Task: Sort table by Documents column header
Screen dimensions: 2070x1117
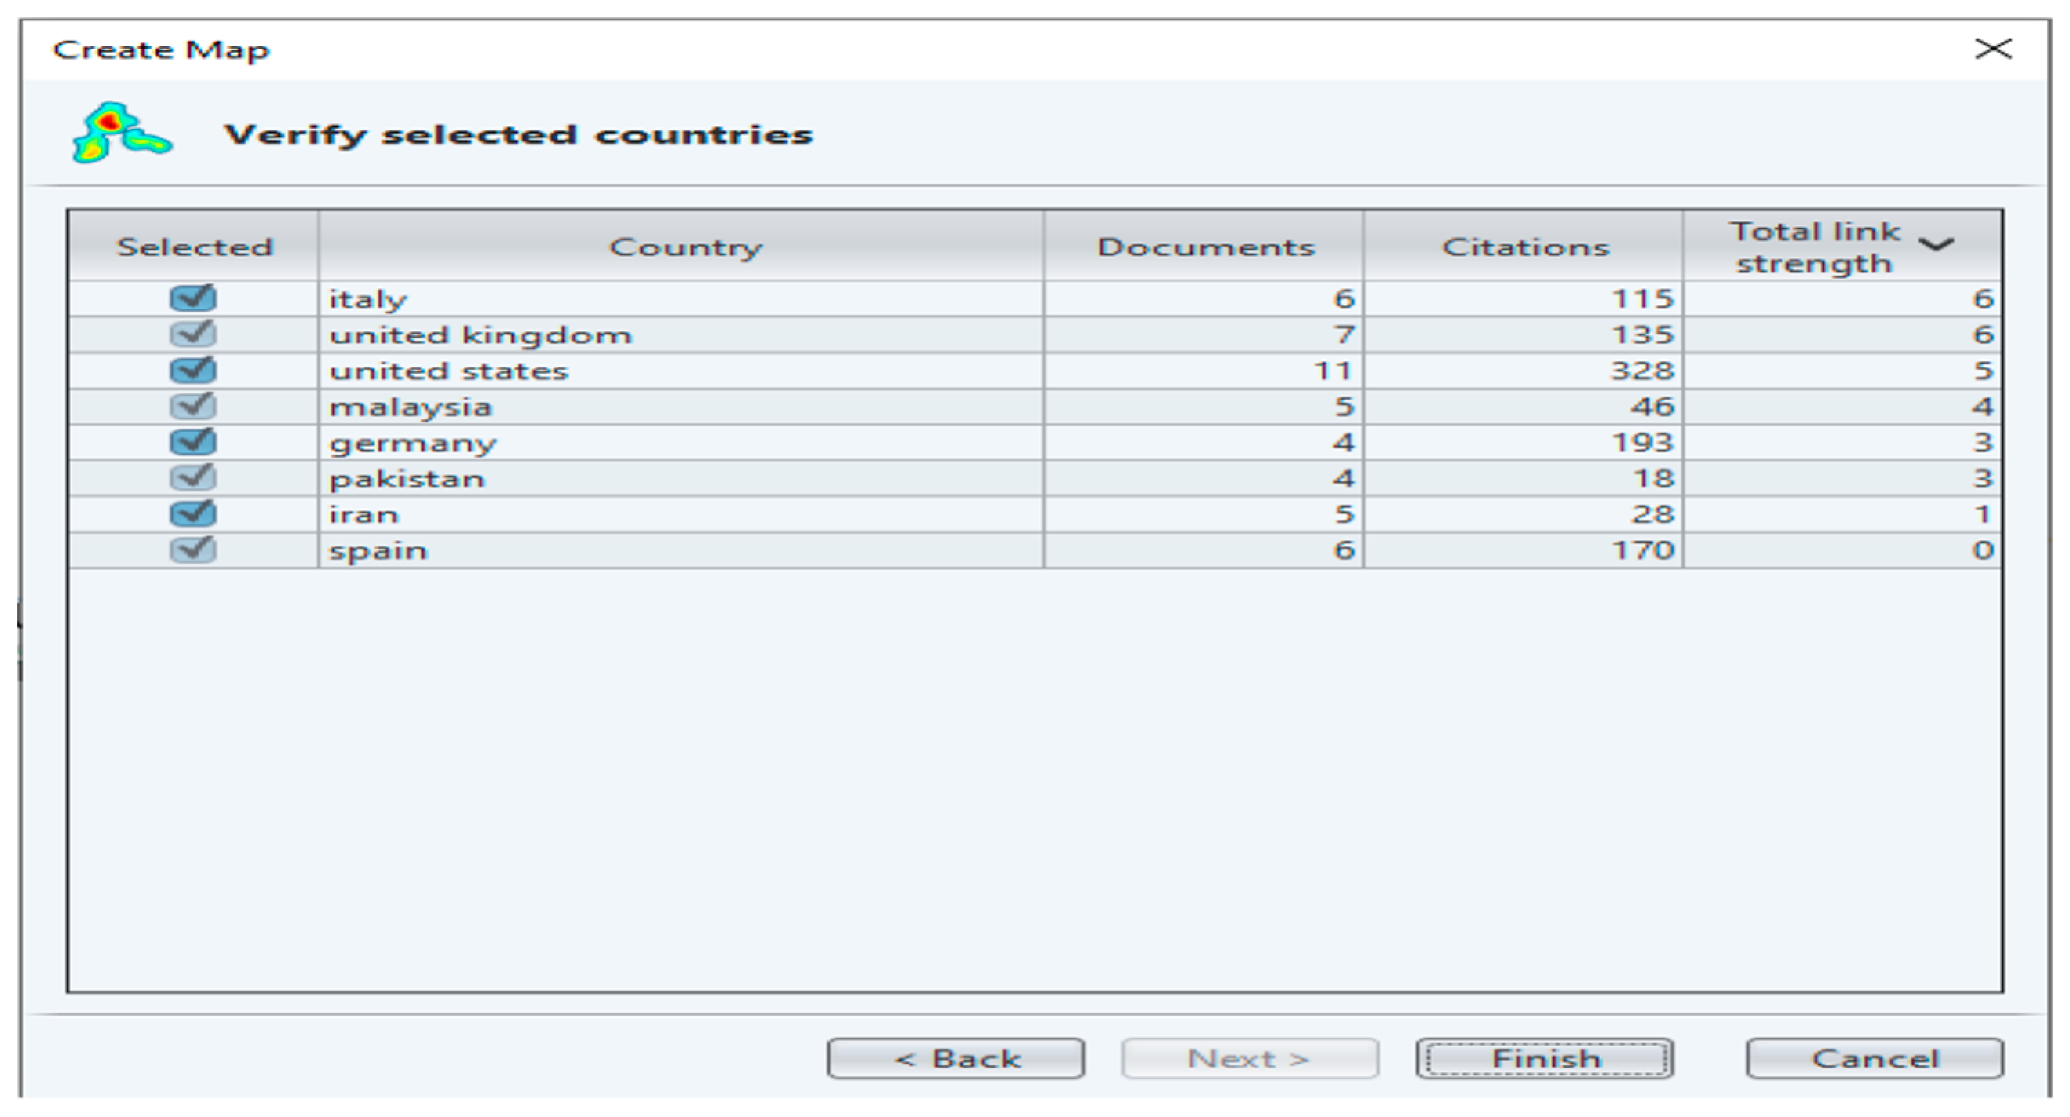Action: [x=1204, y=246]
